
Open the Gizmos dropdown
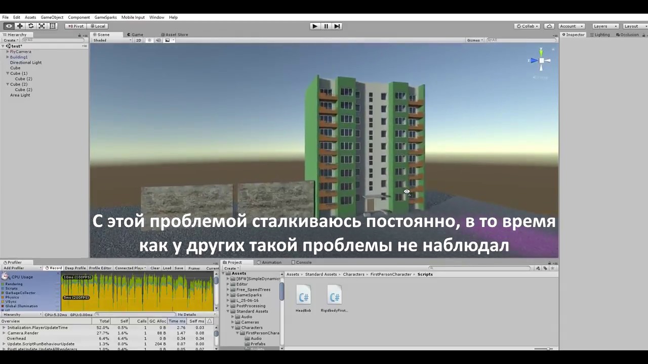pyautogui.click(x=475, y=40)
